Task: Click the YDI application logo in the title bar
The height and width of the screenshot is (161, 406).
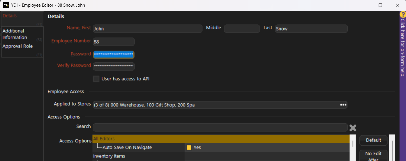Action: 6,5
